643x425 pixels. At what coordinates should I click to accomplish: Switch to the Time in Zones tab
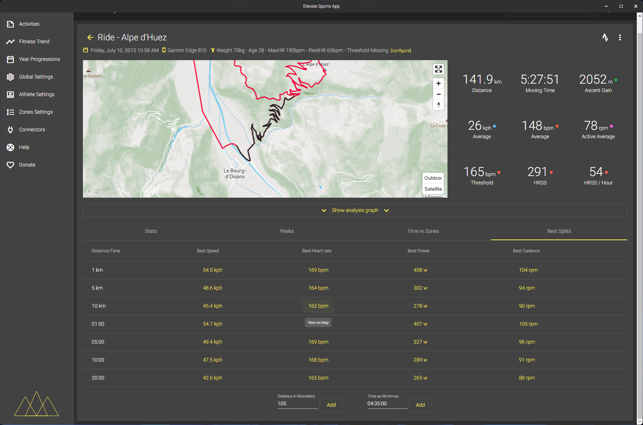[x=423, y=231]
